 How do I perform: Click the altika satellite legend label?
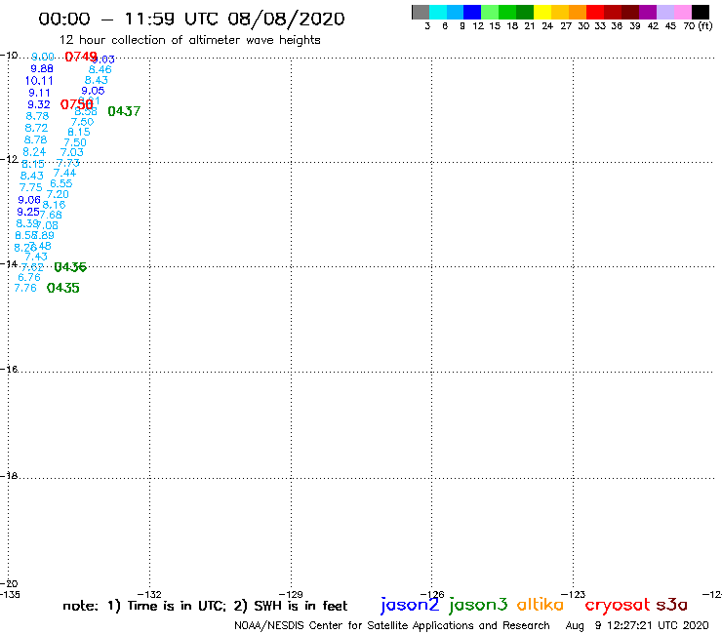541,604
